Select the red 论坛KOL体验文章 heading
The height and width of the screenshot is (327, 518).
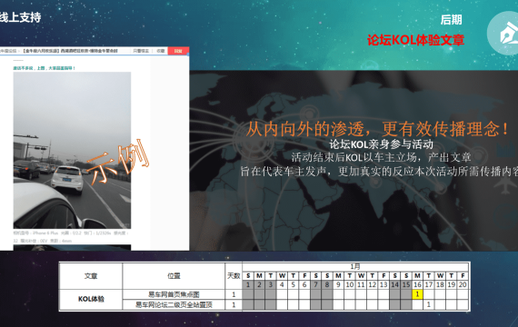[x=415, y=40]
